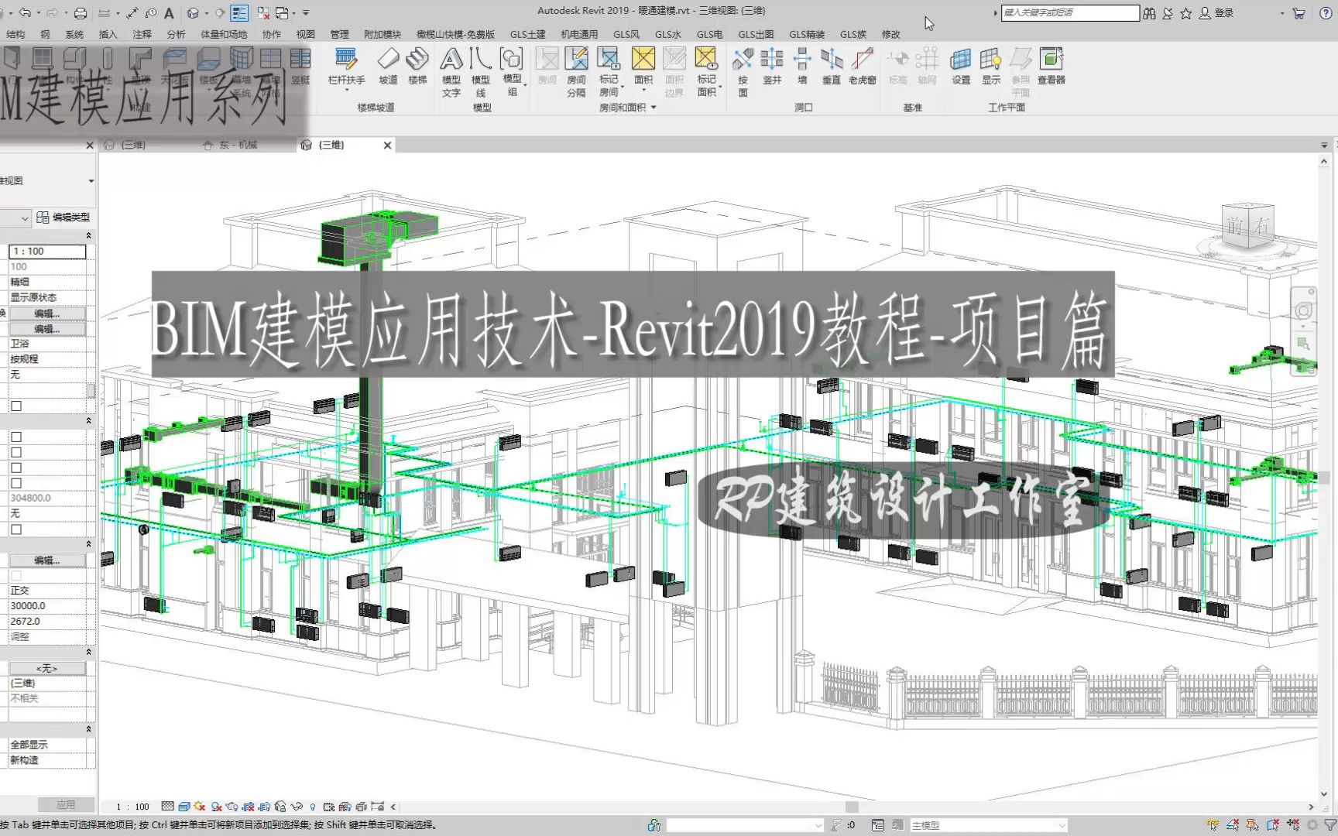Switch to the 东 - 机械 view tab
1338x836 pixels.
tap(238, 145)
